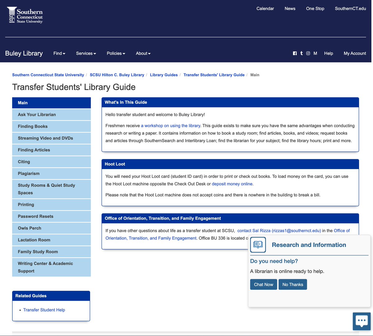The height and width of the screenshot is (336, 373).
Task: Select the Main guide tab
Action: point(51,103)
